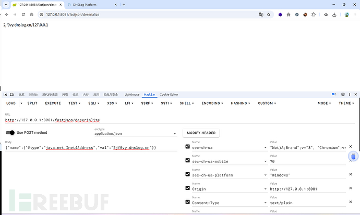
Task: Click the MODIFY HEADER button
Action: (x=201, y=132)
